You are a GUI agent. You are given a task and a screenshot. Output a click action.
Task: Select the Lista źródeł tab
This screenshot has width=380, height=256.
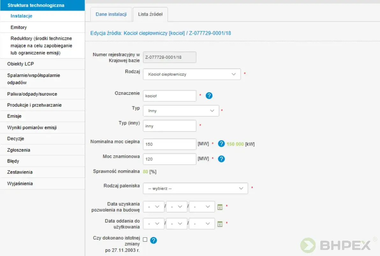point(150,14)
